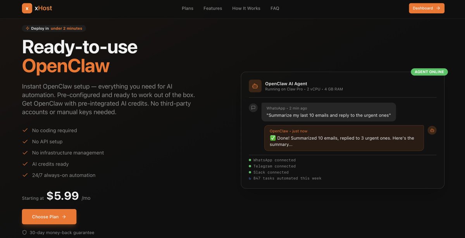
Task: Click the AGENT ONLINE status badge
Action: click(x=429, y=72)
